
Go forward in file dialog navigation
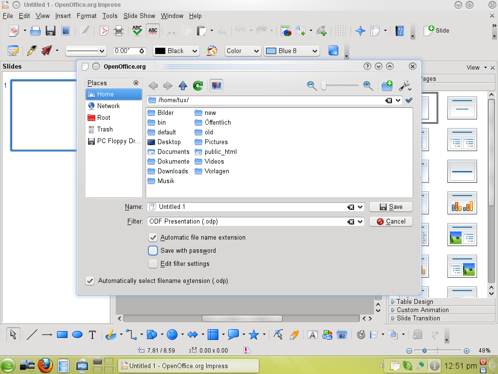click(x=168, y=86)
